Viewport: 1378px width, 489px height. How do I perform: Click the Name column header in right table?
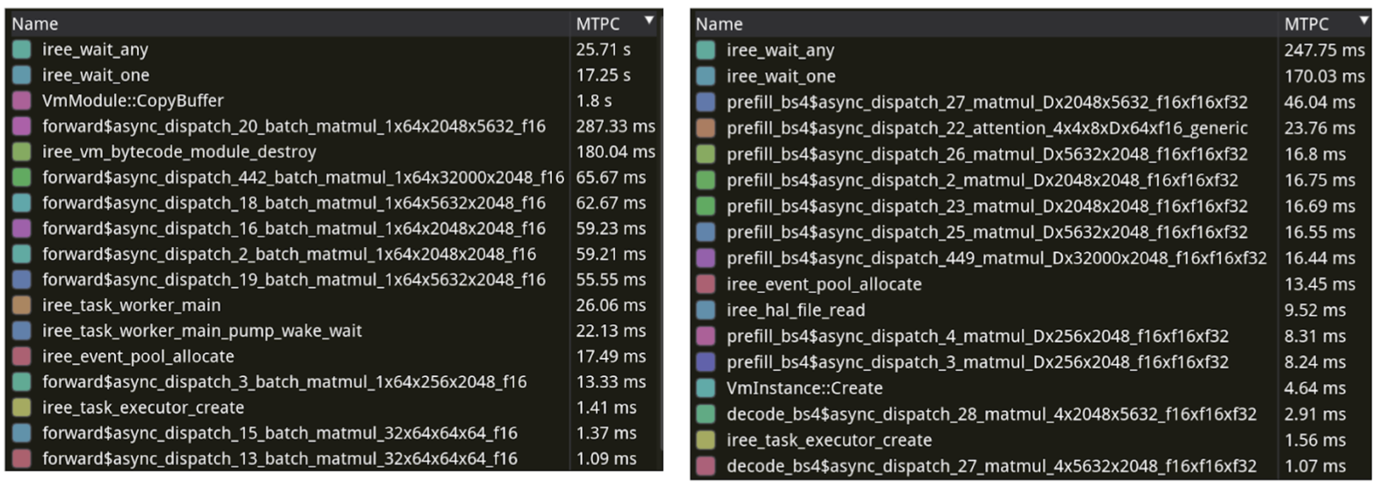tap(719, 24)
